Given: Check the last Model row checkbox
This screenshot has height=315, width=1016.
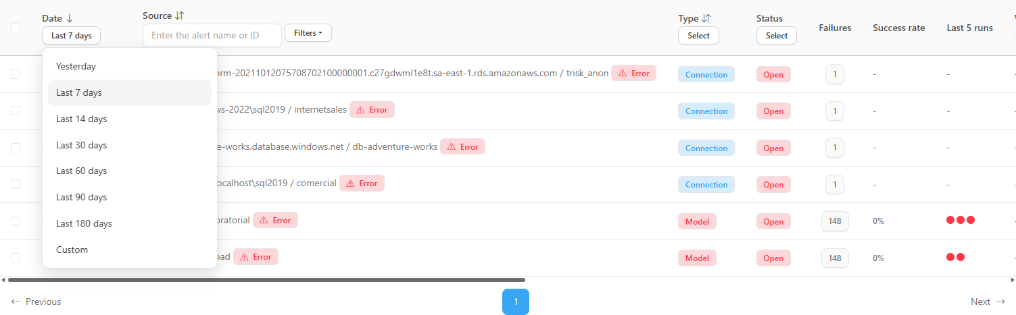Looking at the screenshot, I should coord(16,257).
